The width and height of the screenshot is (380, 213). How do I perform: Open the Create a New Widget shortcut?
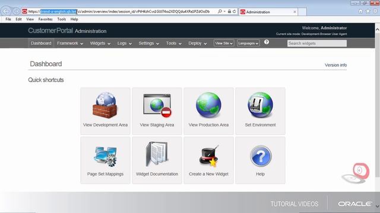(208, 160)
